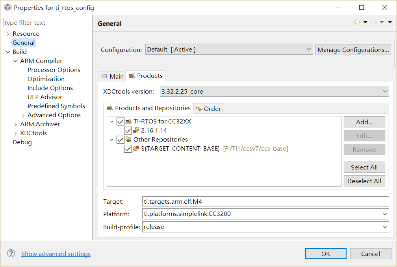
Task: Click the help question mark icon
Action: click(11, 254)
